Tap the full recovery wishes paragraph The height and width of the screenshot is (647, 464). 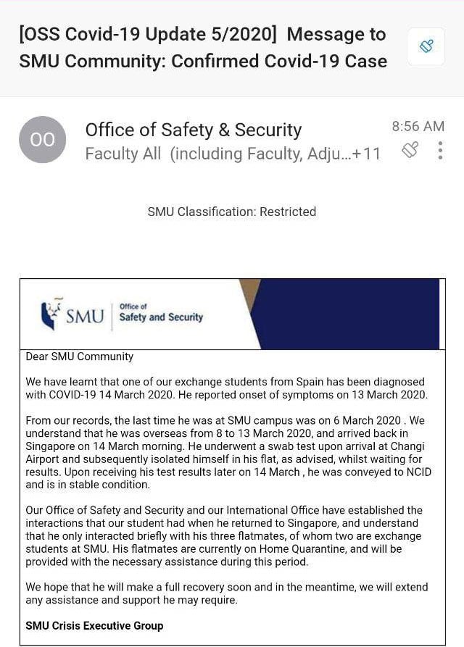[226, 593]
